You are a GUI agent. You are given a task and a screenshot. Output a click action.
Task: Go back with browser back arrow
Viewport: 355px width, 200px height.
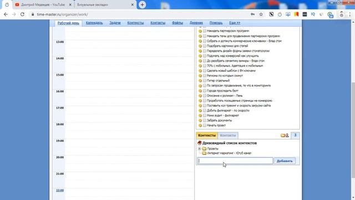tap(6, 14)
